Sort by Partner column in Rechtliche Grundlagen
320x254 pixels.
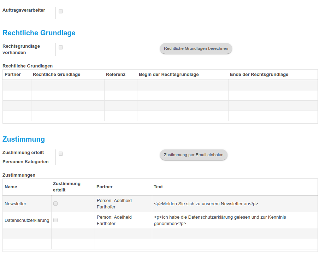[13, 75]
